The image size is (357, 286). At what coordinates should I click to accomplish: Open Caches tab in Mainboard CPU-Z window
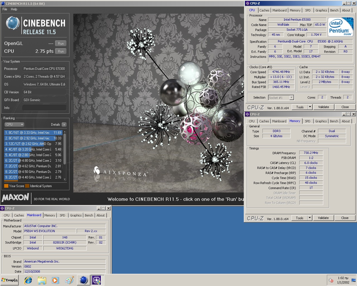(x=19, y=215)
